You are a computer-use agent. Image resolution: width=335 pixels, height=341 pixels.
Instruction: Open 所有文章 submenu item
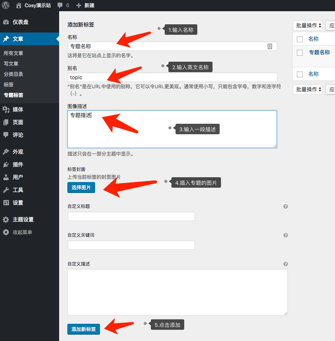13,53
